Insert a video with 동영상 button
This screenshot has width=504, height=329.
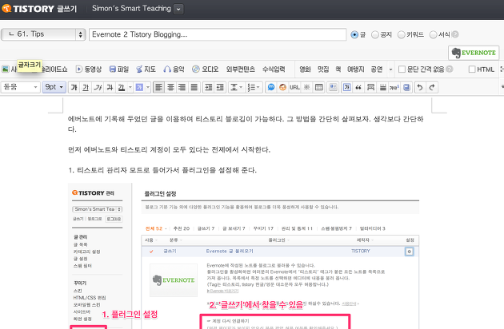point(89,69)
